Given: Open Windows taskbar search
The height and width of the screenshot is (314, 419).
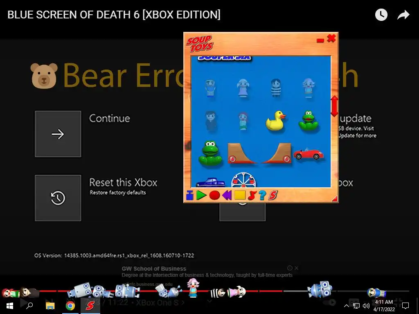Looking at the screenshot, I should 29,306.
